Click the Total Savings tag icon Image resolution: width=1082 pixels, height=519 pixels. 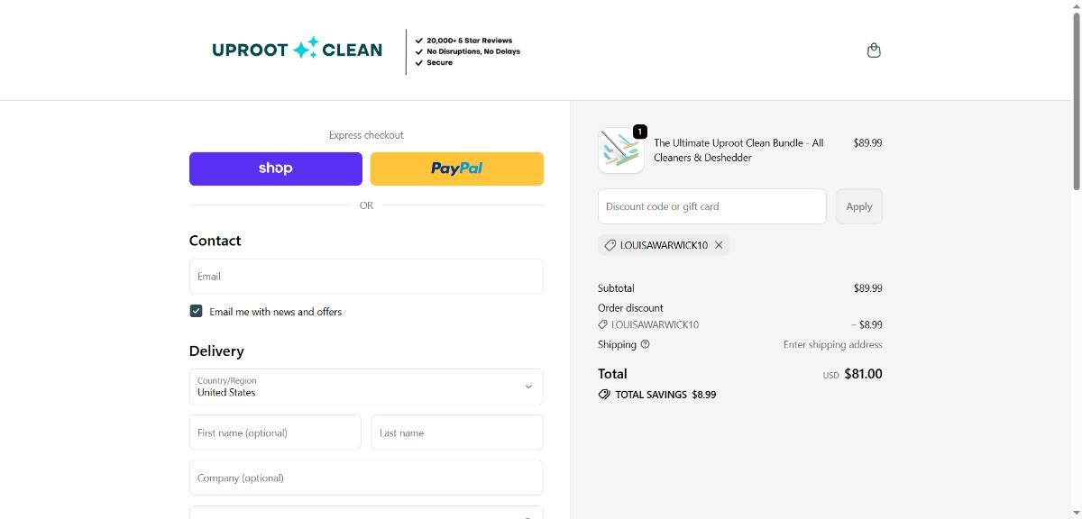tap(604, 395)
